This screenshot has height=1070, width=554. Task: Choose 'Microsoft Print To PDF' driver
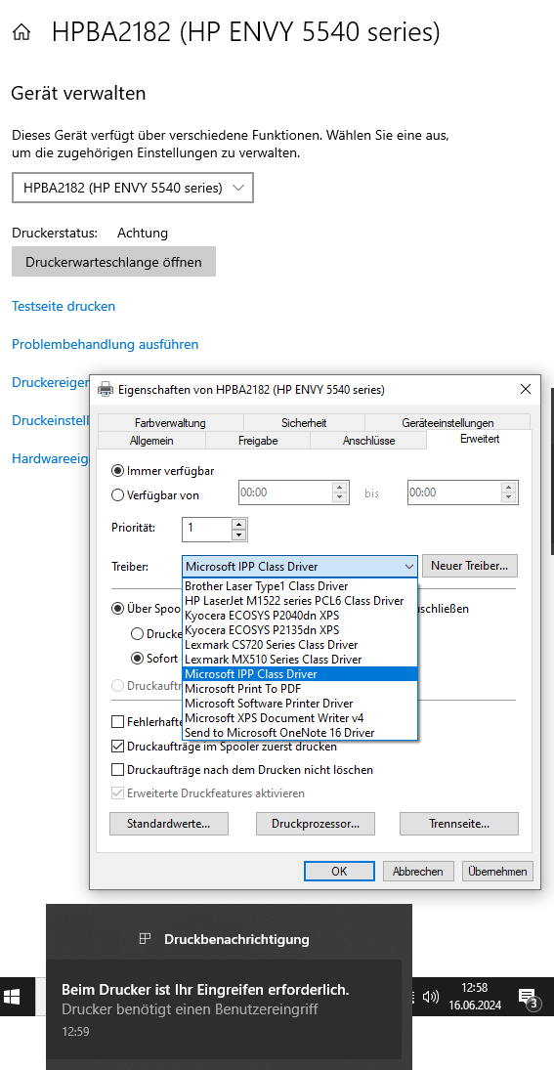(x=300, y=688)
